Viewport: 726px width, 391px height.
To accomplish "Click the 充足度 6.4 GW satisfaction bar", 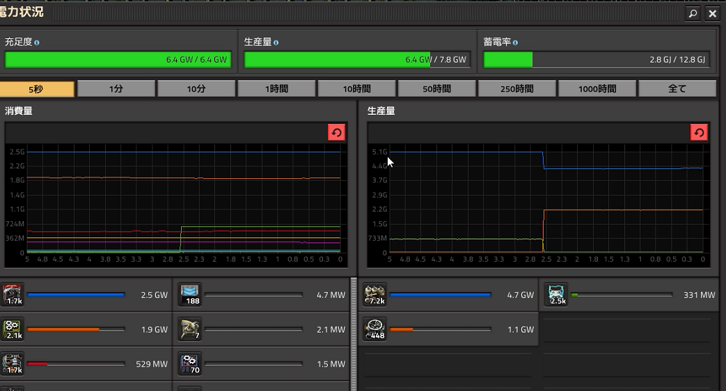I will click(118, 60).
